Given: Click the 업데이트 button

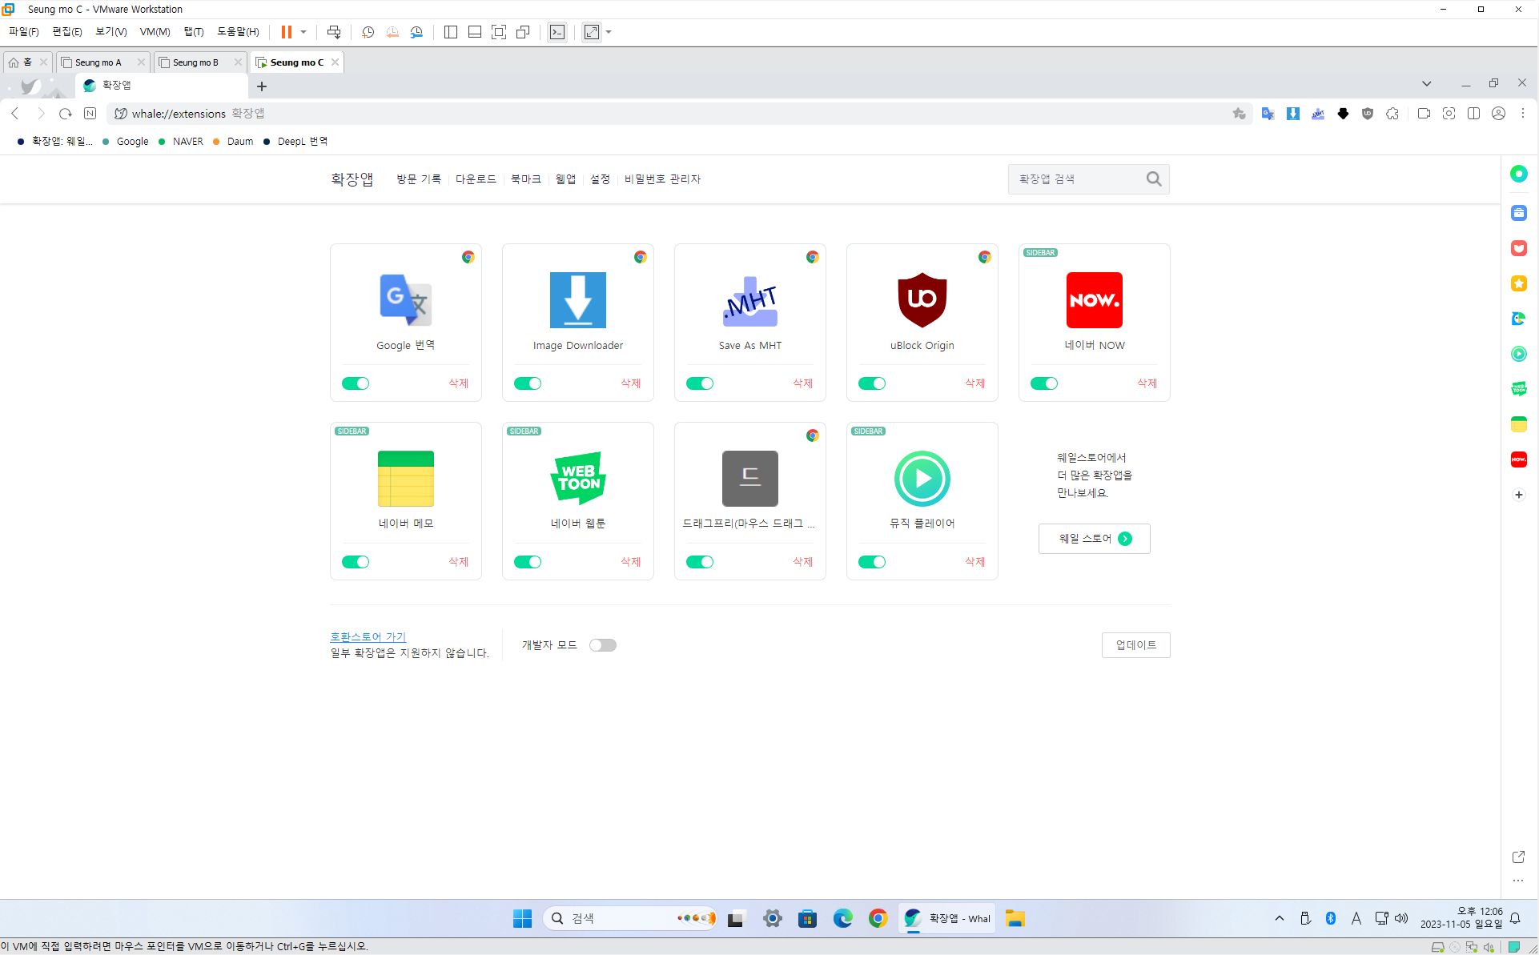Looking at the screenshot, I should point(1135,645).
